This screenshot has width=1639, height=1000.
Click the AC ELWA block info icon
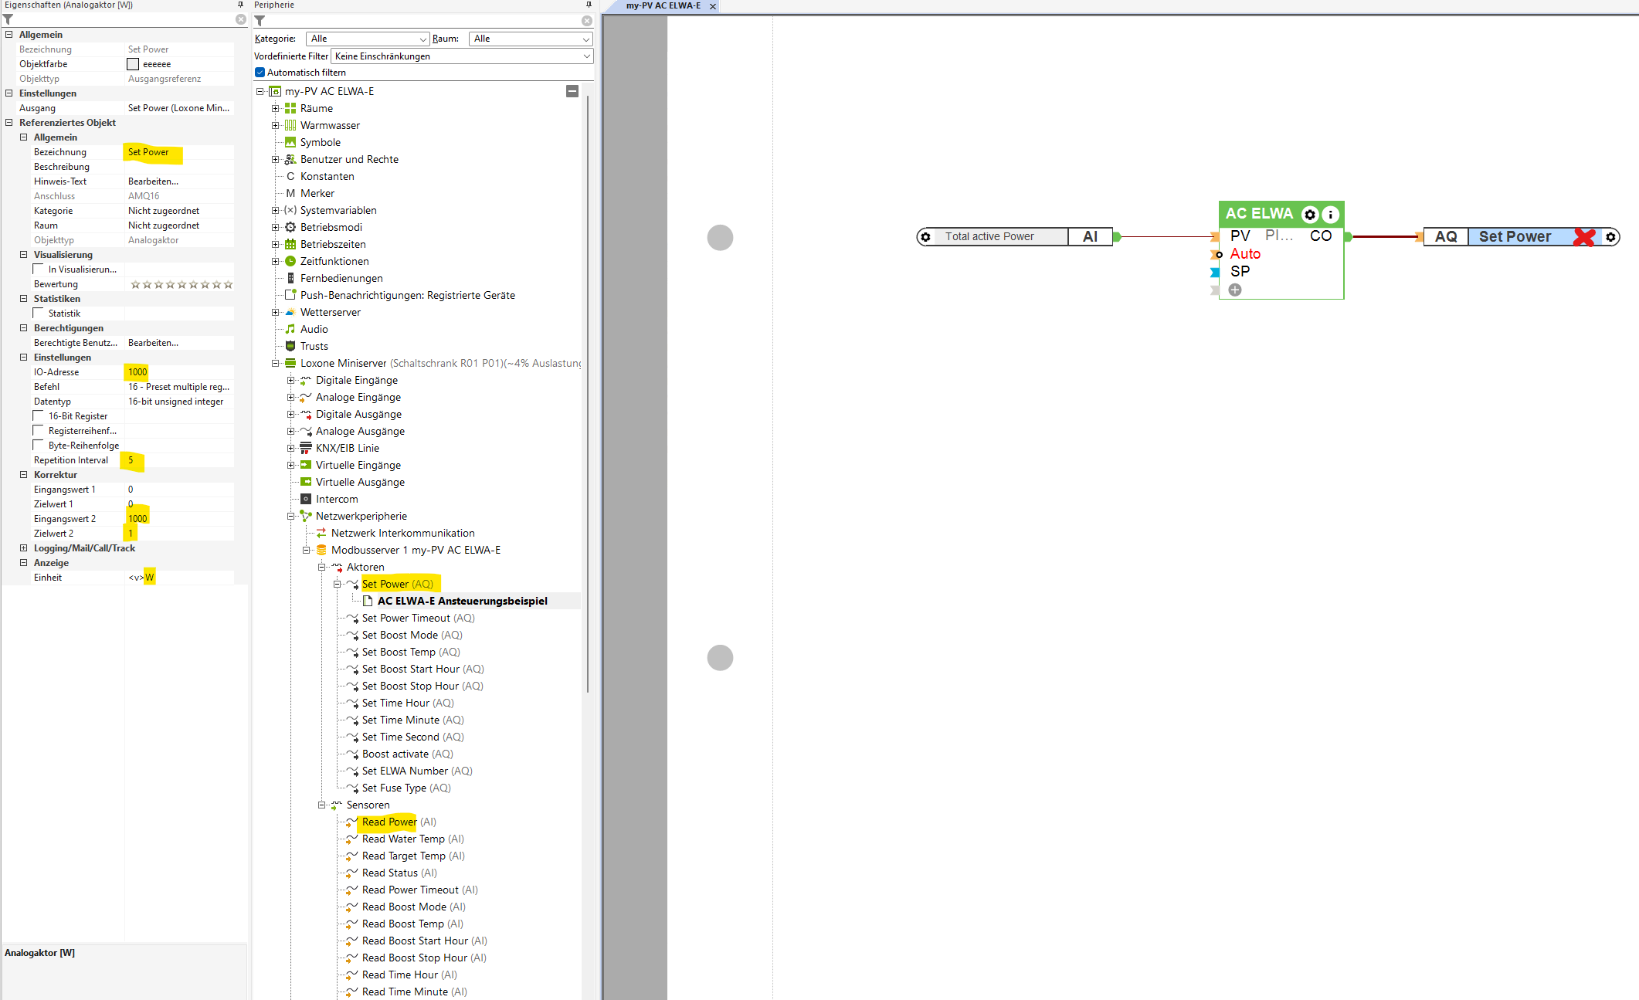[x=1330, y=215]
